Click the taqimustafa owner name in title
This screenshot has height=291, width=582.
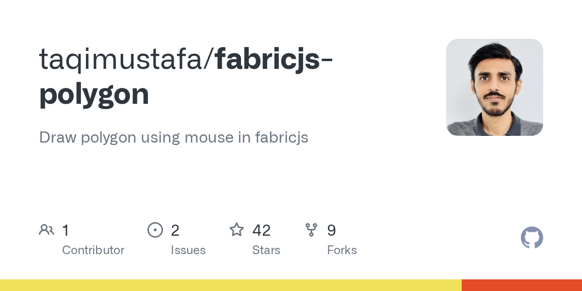[x=124, y=60]
